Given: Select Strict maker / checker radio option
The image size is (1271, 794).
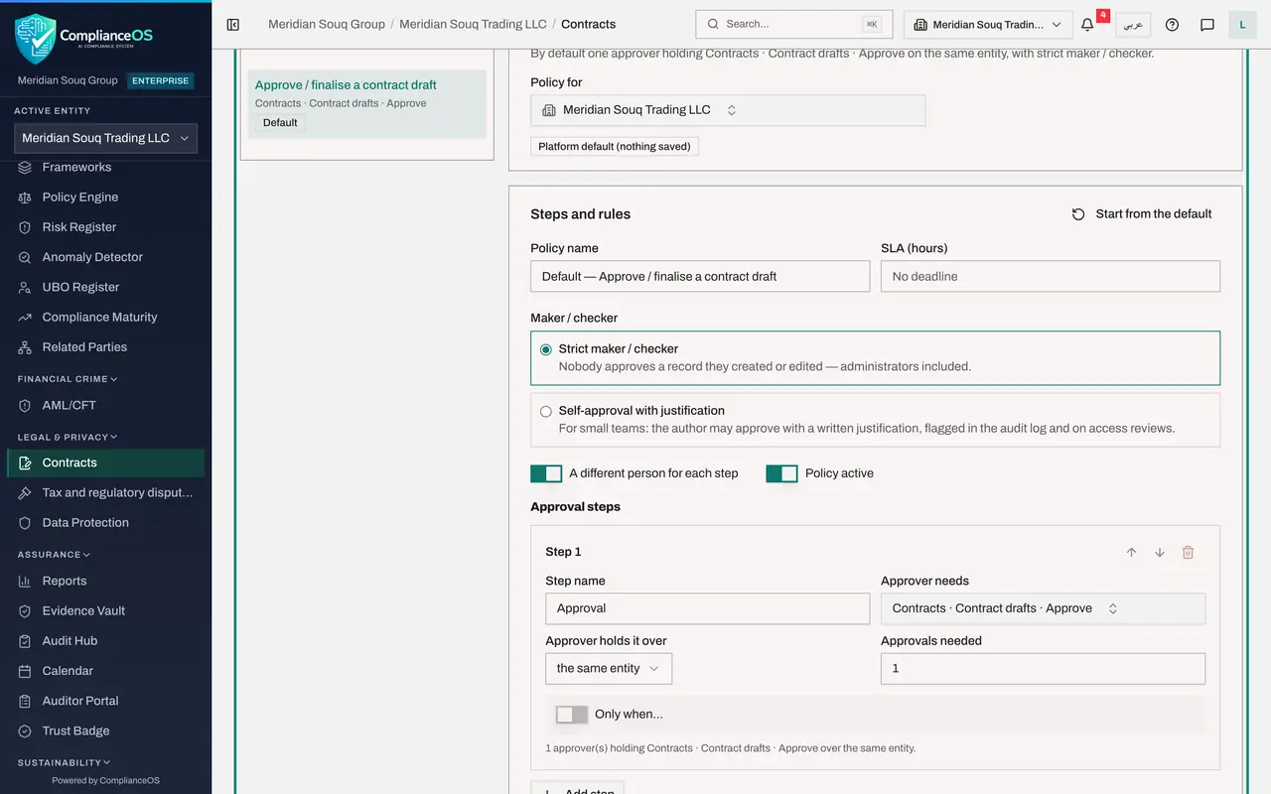Looking at the screenshot, I should coord(546,349).
